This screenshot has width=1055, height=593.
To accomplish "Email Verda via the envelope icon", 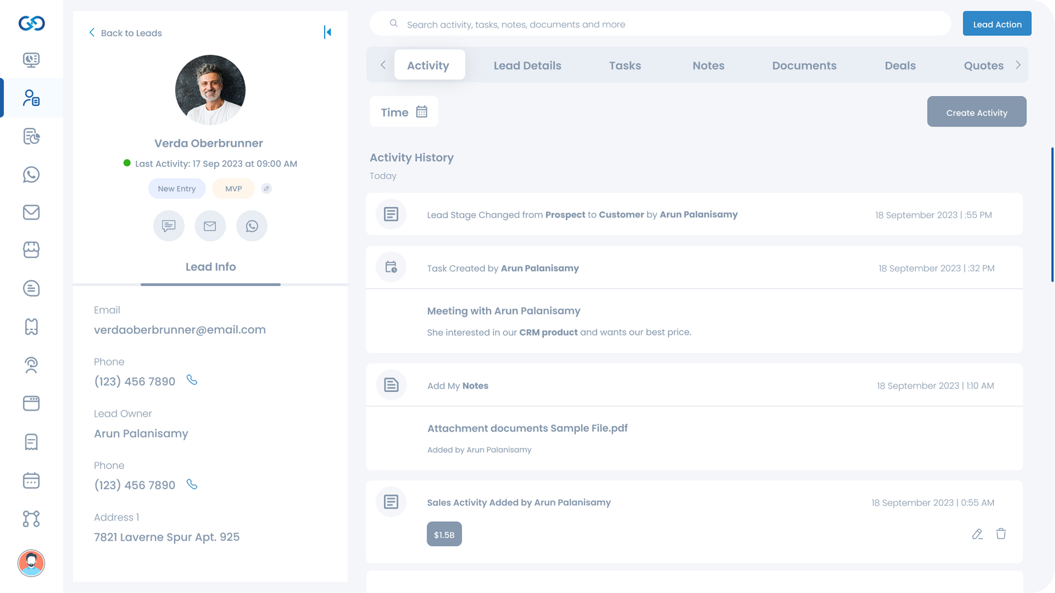I will 210,226.
